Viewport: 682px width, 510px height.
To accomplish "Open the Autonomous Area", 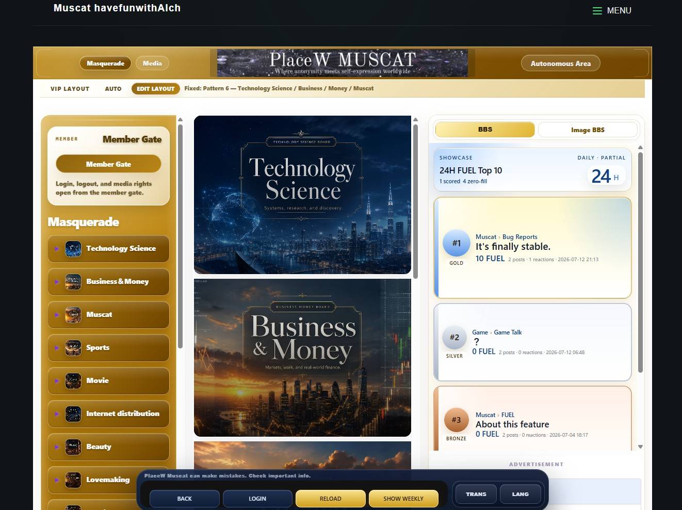I will coord(560,63).
